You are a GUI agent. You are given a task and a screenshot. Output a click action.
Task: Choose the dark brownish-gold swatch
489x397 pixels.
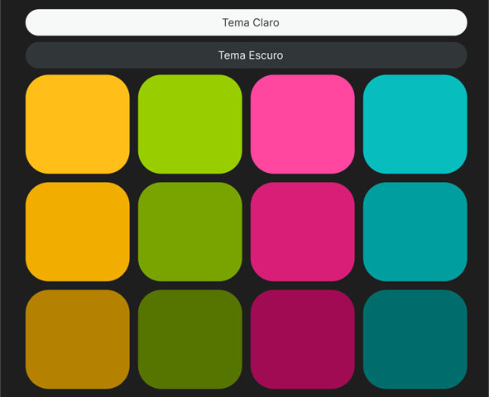[77, 339]
